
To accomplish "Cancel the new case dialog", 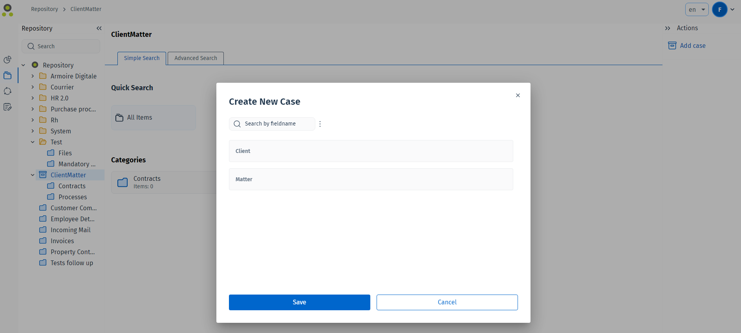I will tap(447, 302).
